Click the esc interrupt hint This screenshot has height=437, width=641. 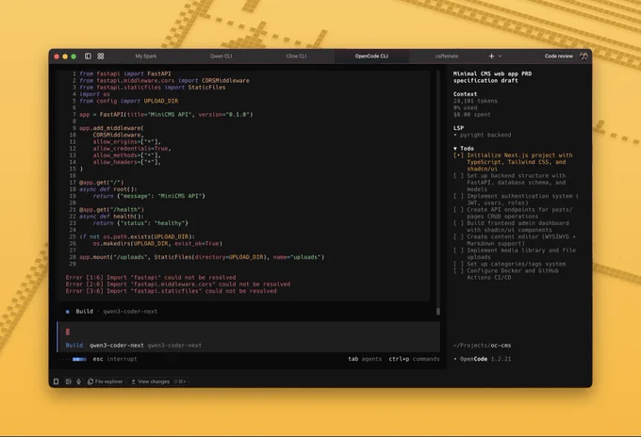[x=115, y=359]
